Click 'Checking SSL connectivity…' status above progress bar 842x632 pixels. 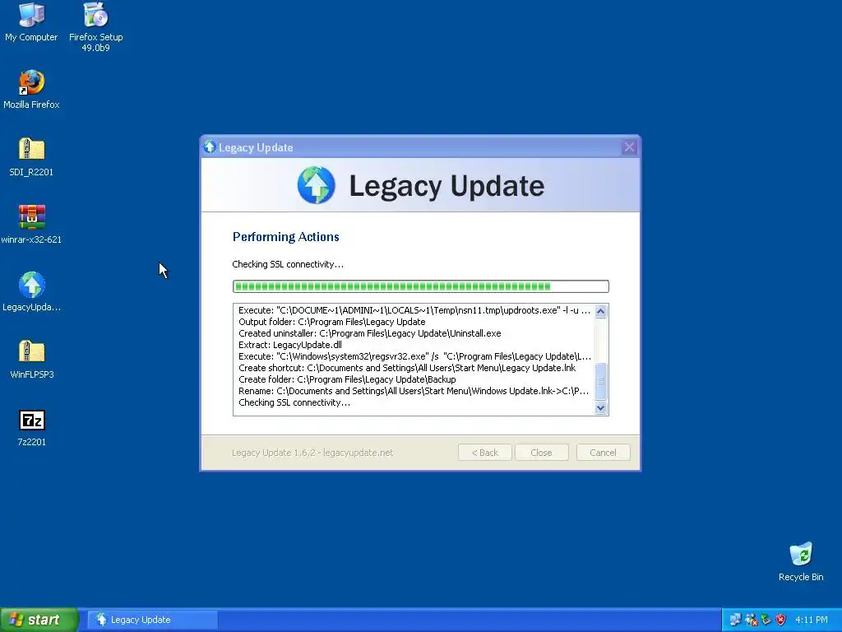(x=288, y=264)
